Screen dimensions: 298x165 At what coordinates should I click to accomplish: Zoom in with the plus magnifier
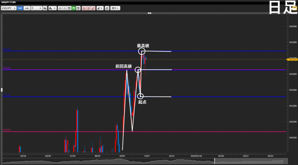click(60, 8)
